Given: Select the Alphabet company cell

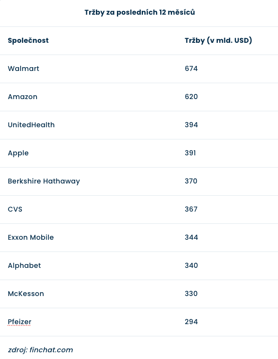Looking at the screenshot, I should click(24, 266).
